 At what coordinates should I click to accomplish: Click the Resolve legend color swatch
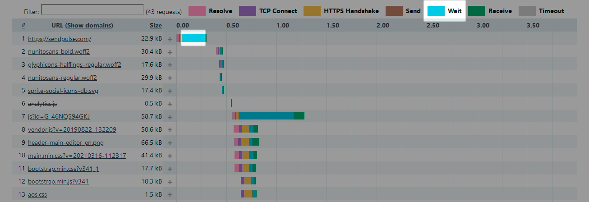coord(196,11)
